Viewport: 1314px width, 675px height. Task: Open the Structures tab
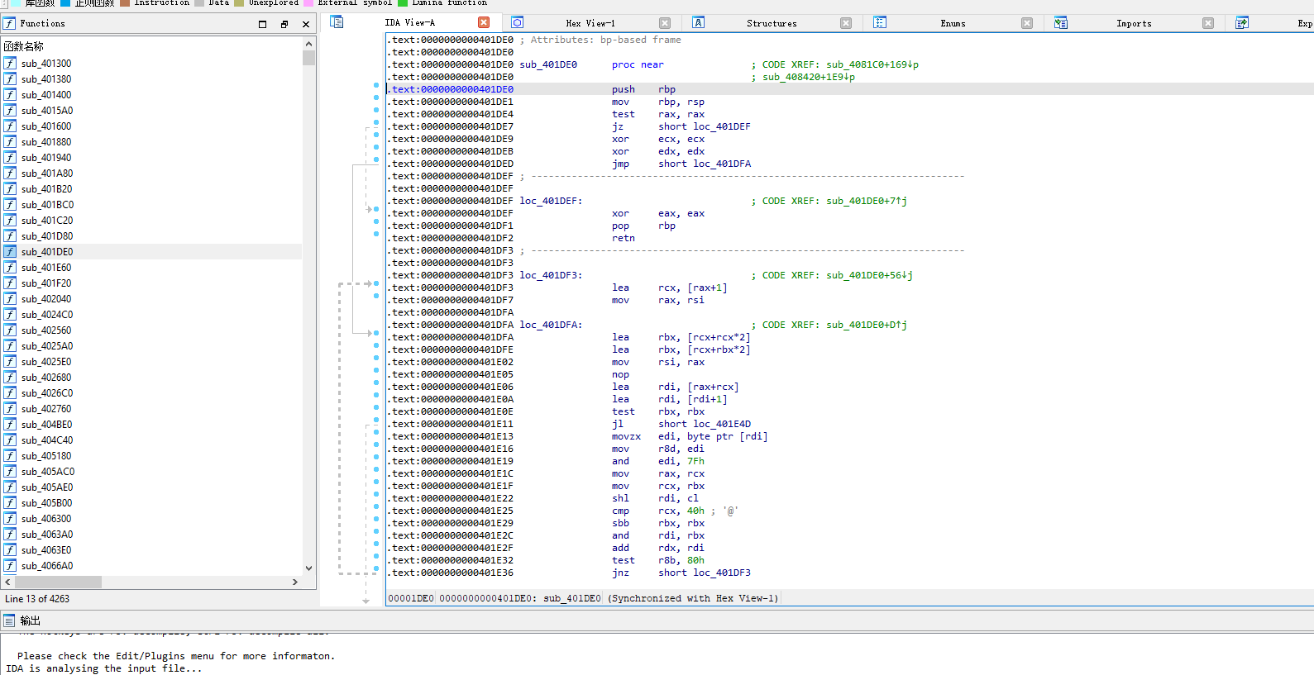[772, 23]
